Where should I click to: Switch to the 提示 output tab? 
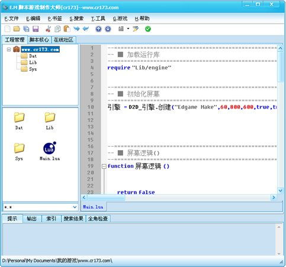(12, 218)
